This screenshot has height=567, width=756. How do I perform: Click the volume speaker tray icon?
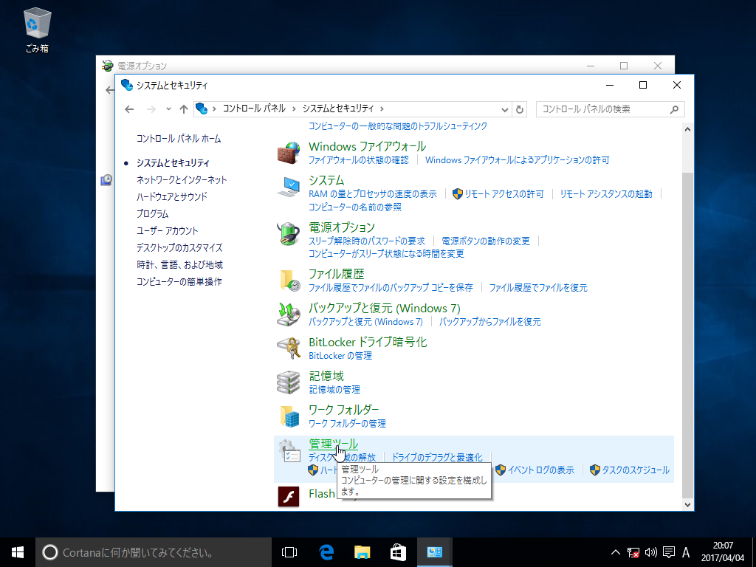click(x=651, y=552)
